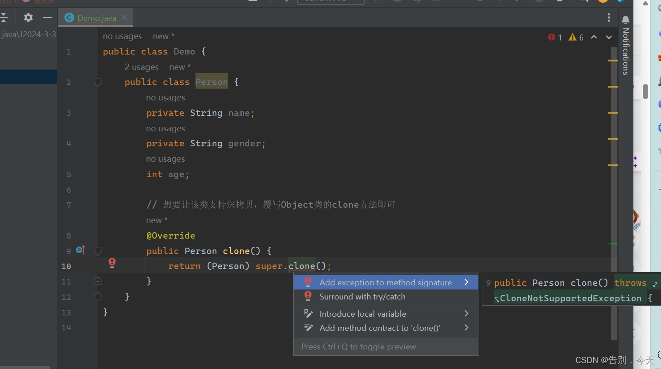Image resolution: width=661 pixels, height=369 pixels.
Task: Click the red error count indicator
Action: click(x=555, y=37)
